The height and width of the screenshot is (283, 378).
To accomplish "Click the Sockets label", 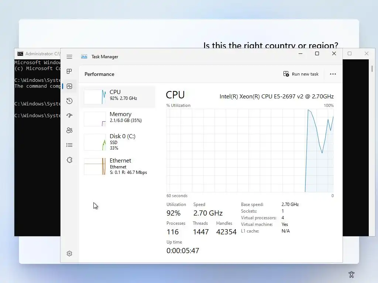I will point(249,211).
